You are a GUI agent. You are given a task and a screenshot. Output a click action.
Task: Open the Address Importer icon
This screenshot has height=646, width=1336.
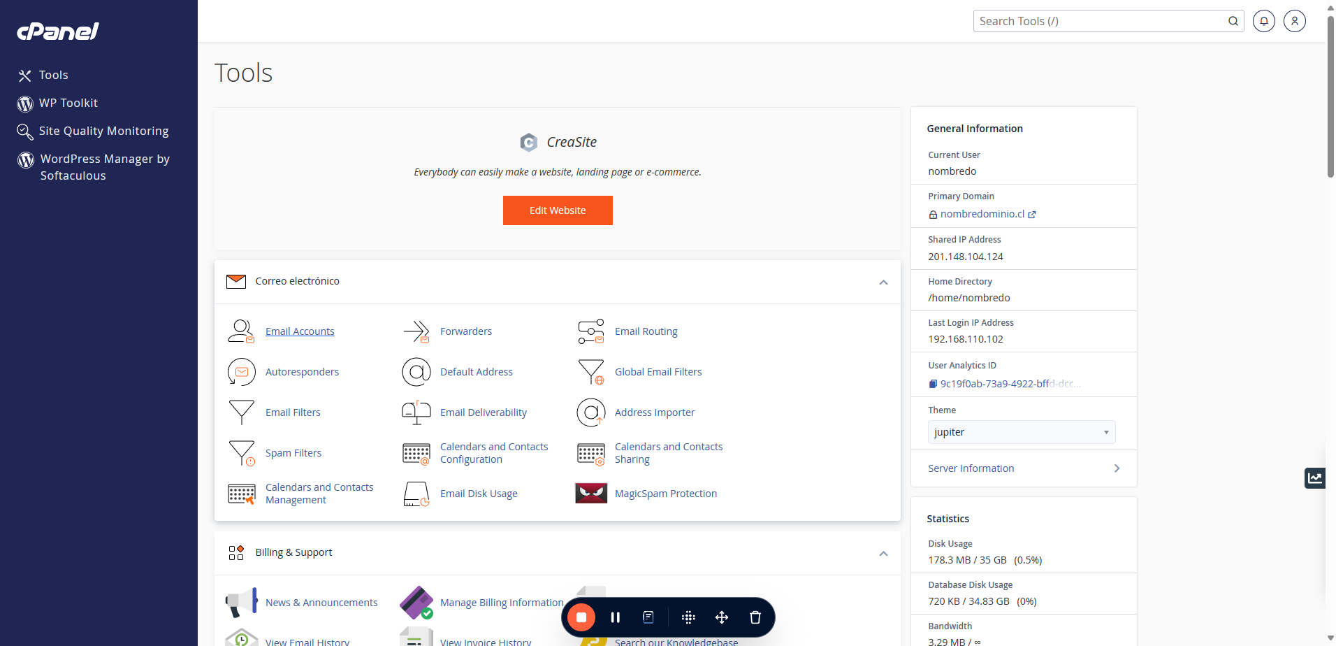pos(590,412)
